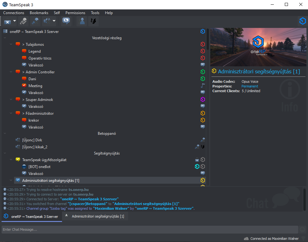Click the blue oneRP logo beside the toolbar

[x=302, y=21]
